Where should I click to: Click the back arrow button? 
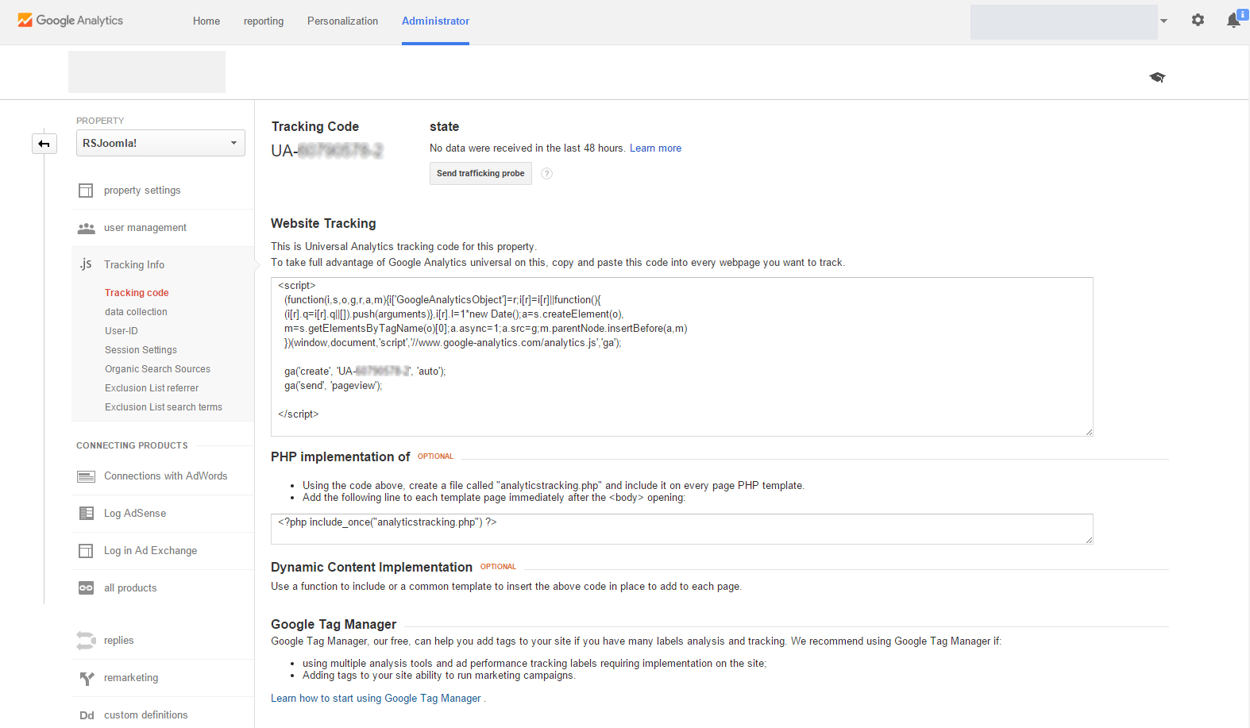tap(44, 144)
